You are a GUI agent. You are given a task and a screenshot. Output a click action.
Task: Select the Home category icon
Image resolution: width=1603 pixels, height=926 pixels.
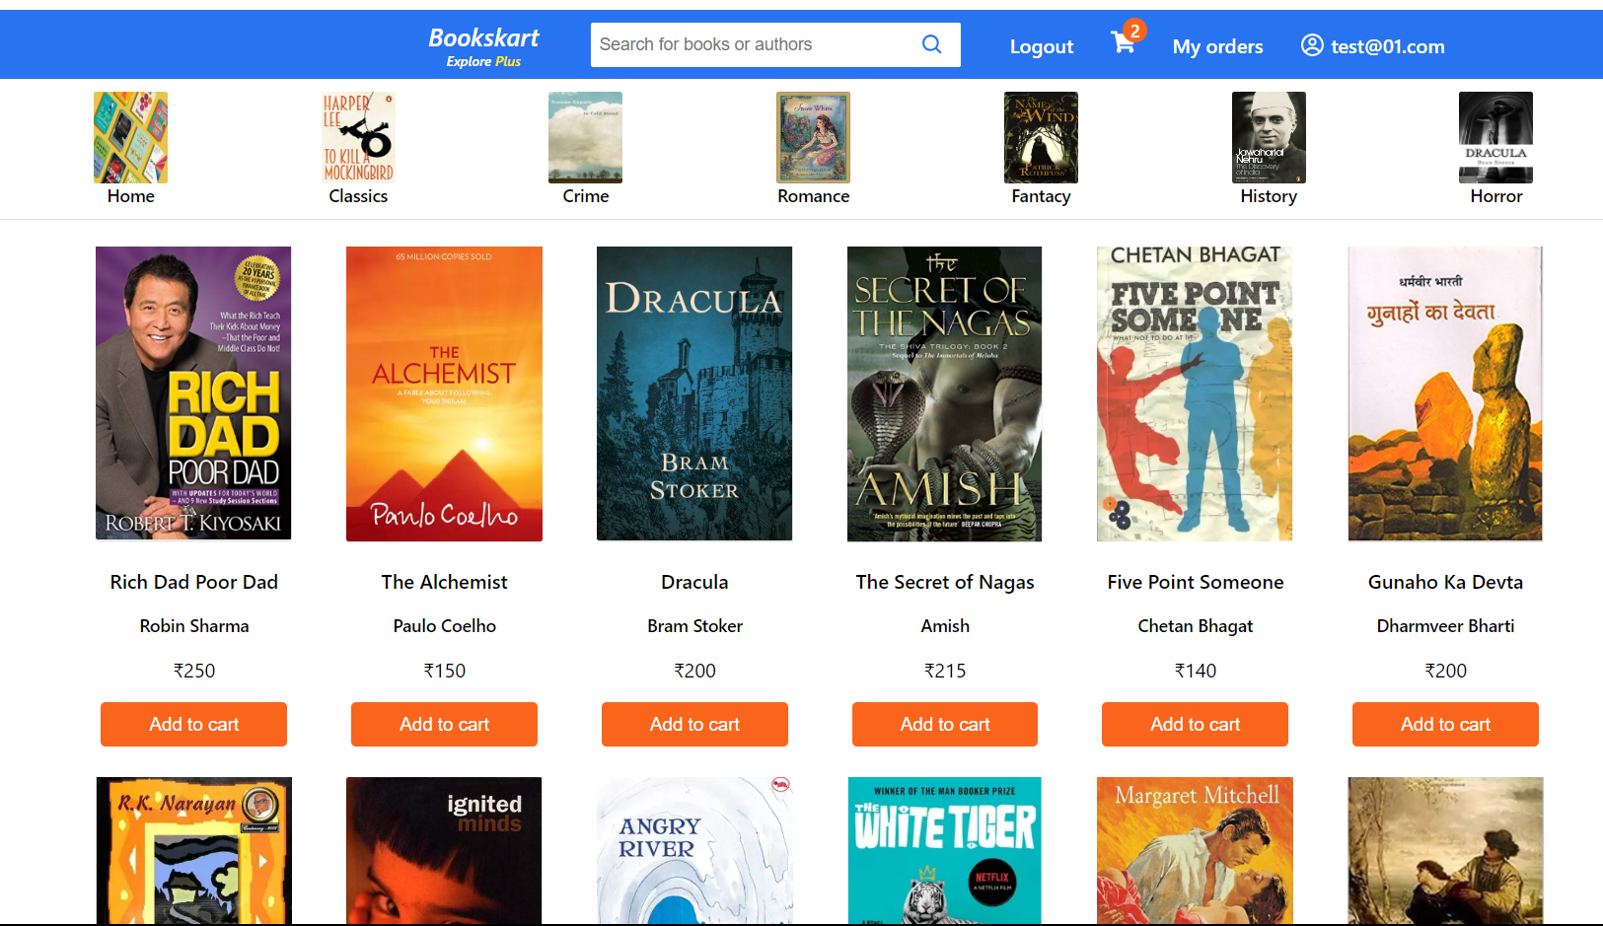tap(130, 138)
